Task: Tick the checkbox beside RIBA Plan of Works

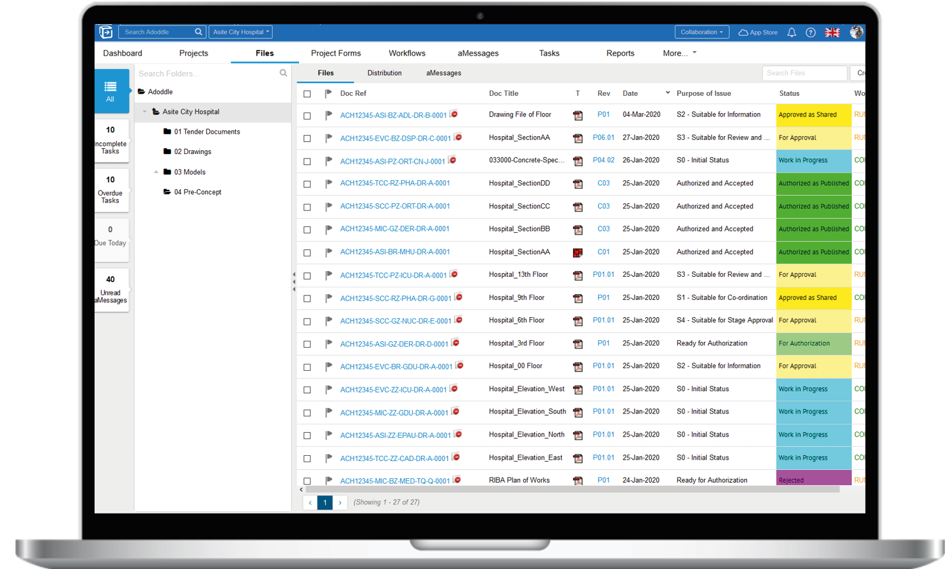Action: 307,480
